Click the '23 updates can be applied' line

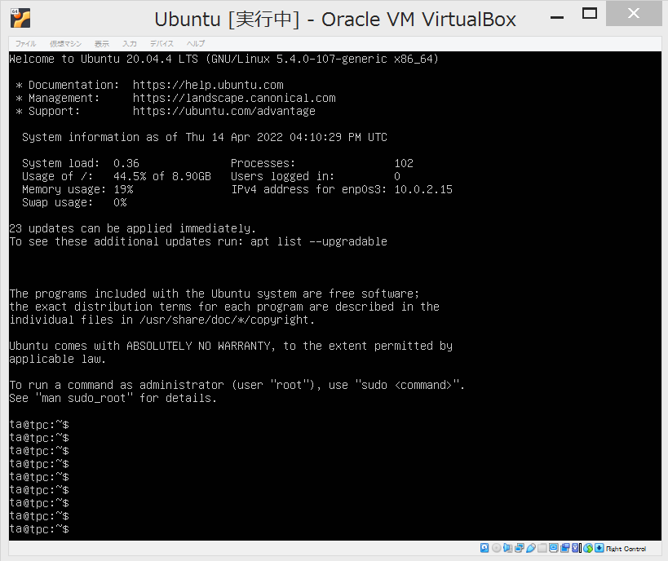coord(132,229)
